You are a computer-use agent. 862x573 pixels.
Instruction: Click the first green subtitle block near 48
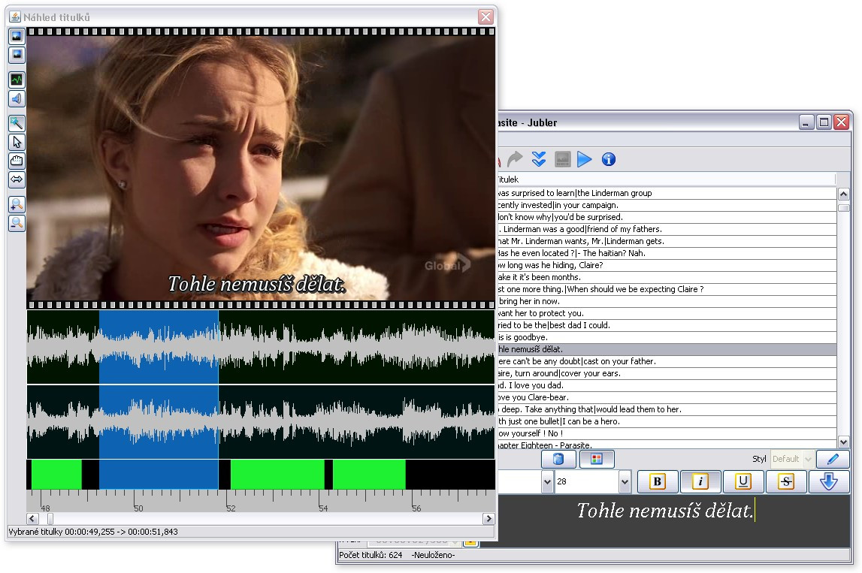click(56, 474)
